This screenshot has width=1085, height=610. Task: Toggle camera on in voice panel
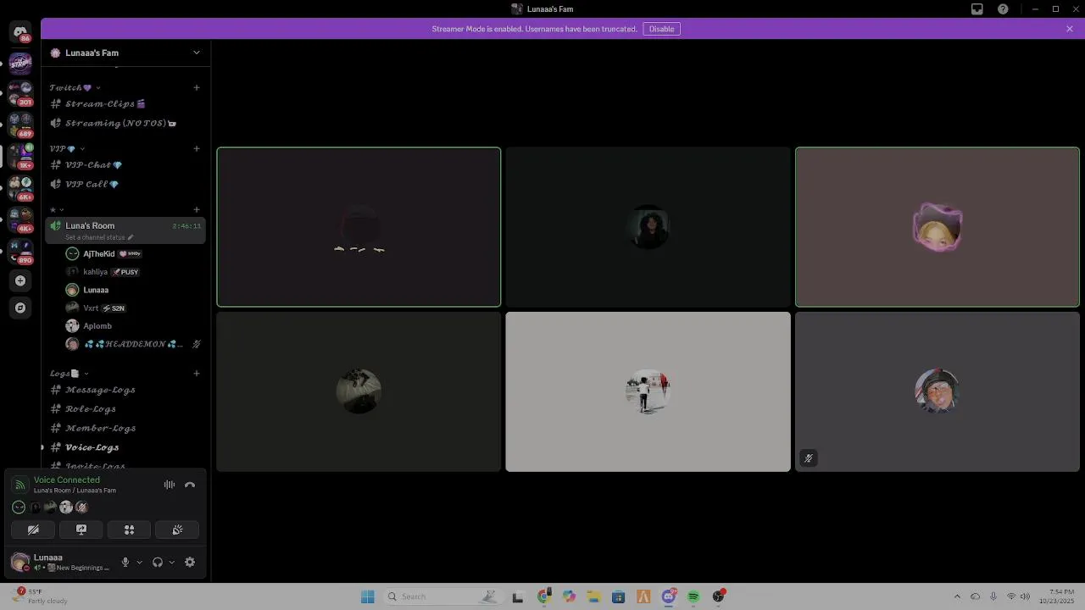pos(33,530)
